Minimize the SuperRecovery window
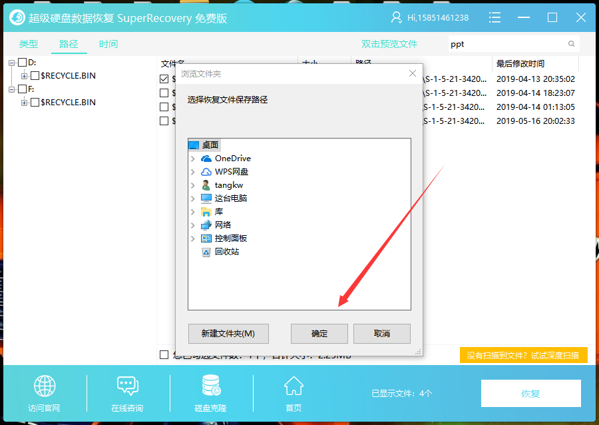 click(x=523, y=17)
